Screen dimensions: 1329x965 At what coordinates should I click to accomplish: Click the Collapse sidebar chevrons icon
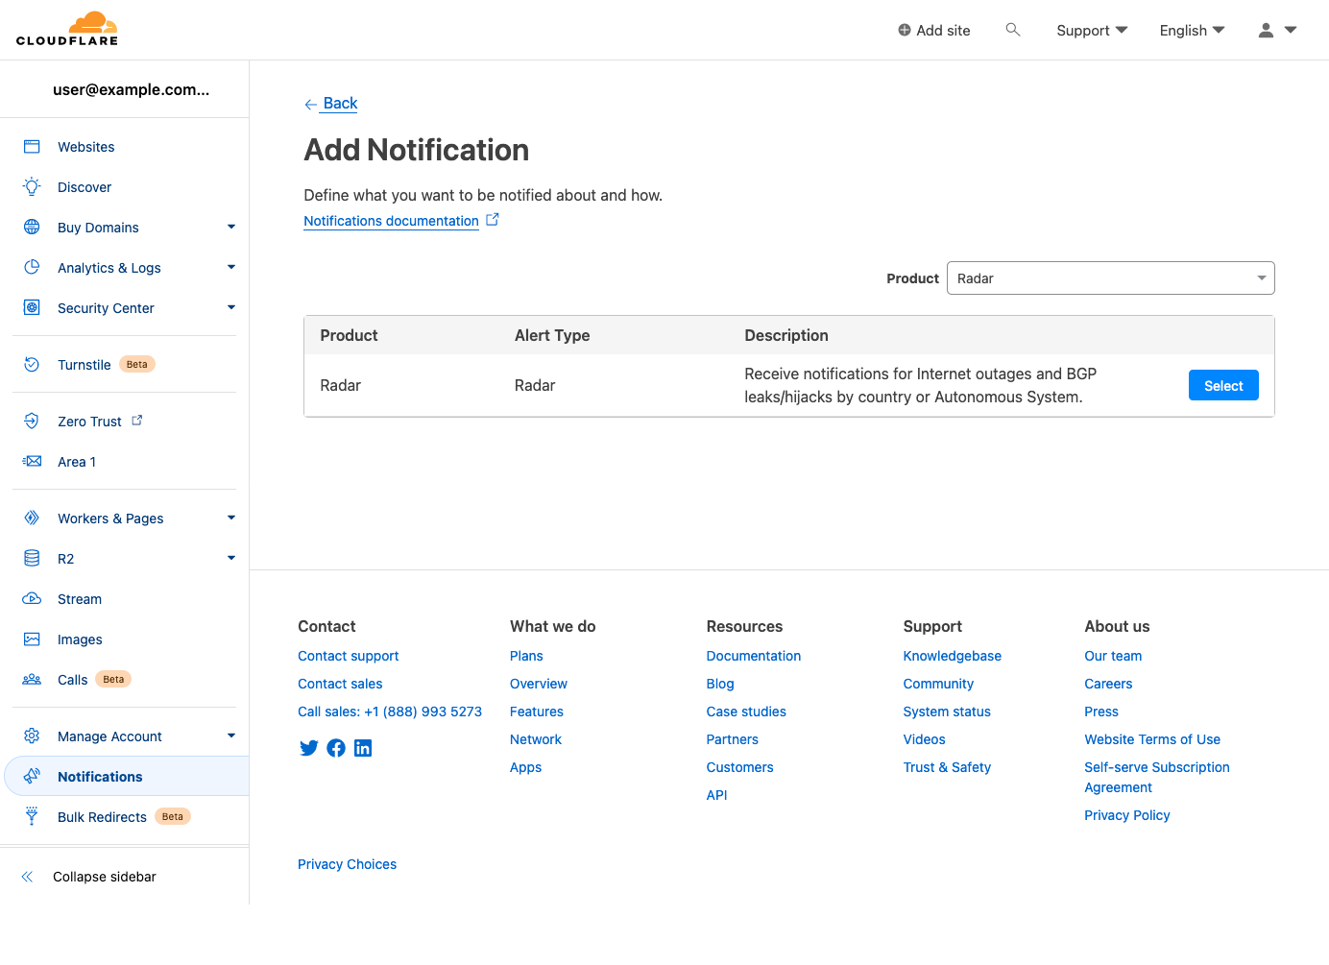pyautogui.click(x=28, y=877)
